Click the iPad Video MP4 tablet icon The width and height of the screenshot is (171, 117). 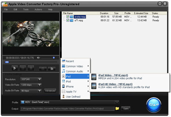[94, 77]
